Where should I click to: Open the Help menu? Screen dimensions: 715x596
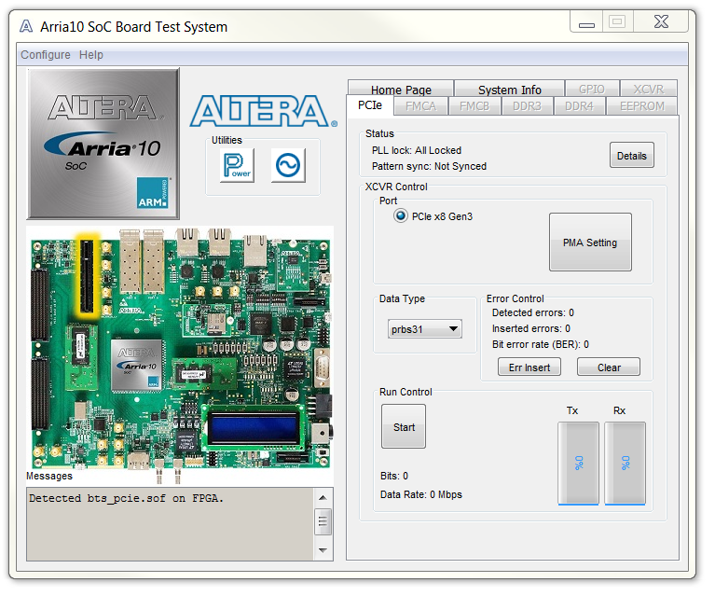(91, 55)
